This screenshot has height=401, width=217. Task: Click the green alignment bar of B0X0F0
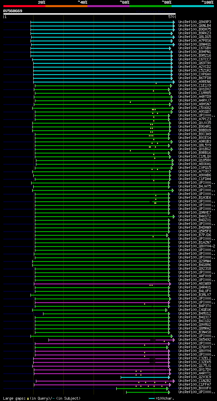[x=142, y=388]
